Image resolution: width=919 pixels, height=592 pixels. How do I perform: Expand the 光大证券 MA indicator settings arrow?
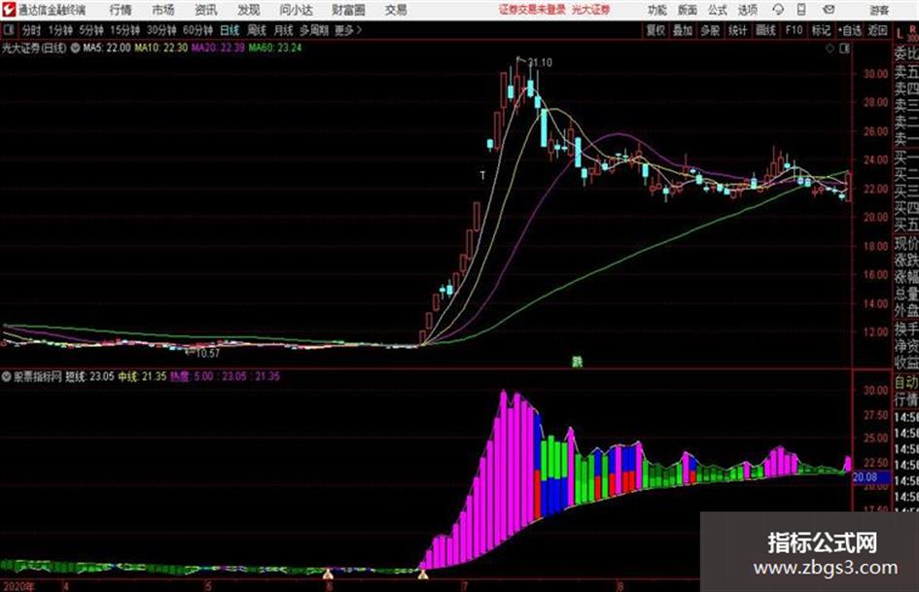tap(75, 48)
